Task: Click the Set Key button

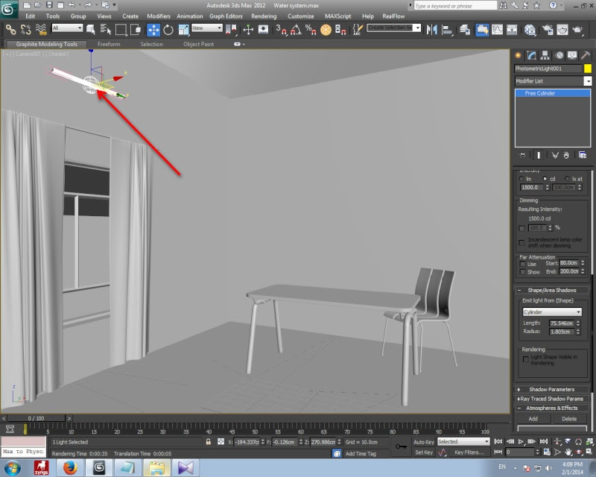Action: 423,452
